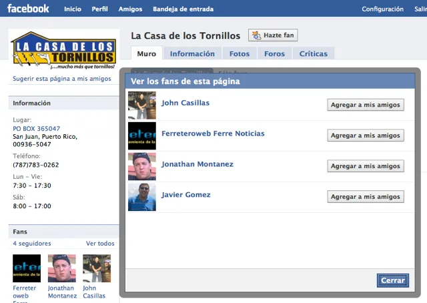Click Javier Gomez photo in fans dialog
The image size is (427, 303).
[x=142, y=197]
